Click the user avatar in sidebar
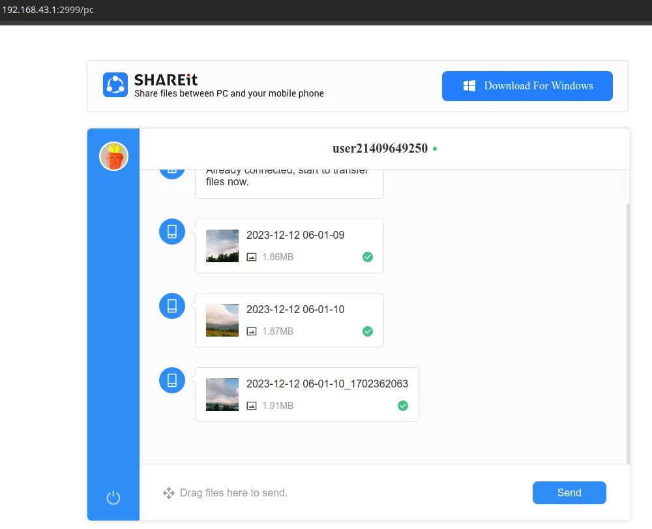 [113, 157]
